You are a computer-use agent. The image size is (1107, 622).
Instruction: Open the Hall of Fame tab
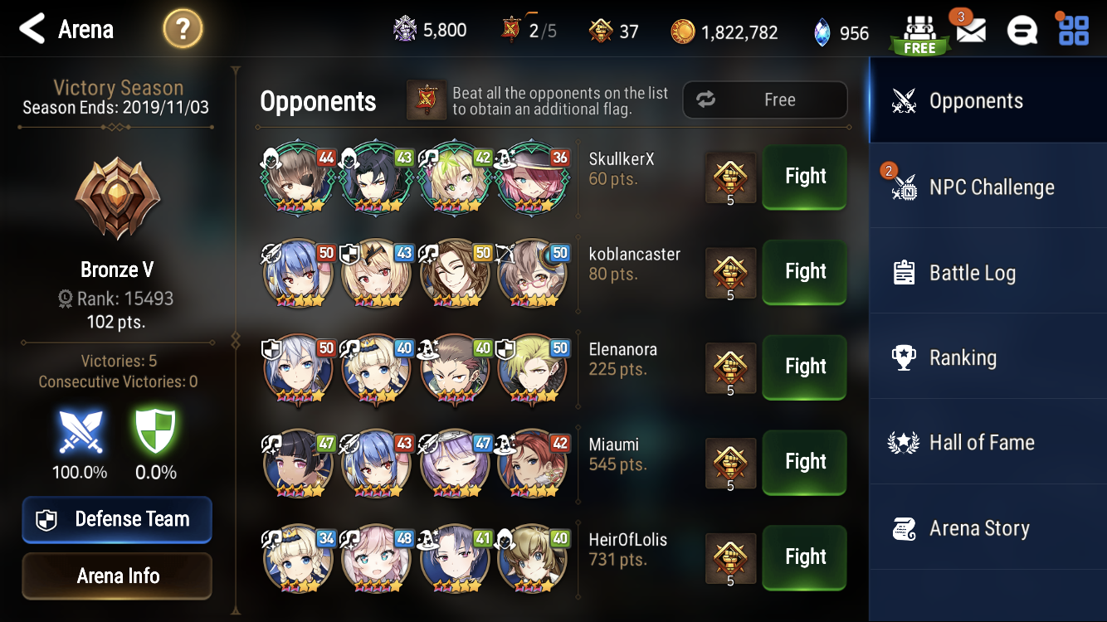(x=988, y=443)
